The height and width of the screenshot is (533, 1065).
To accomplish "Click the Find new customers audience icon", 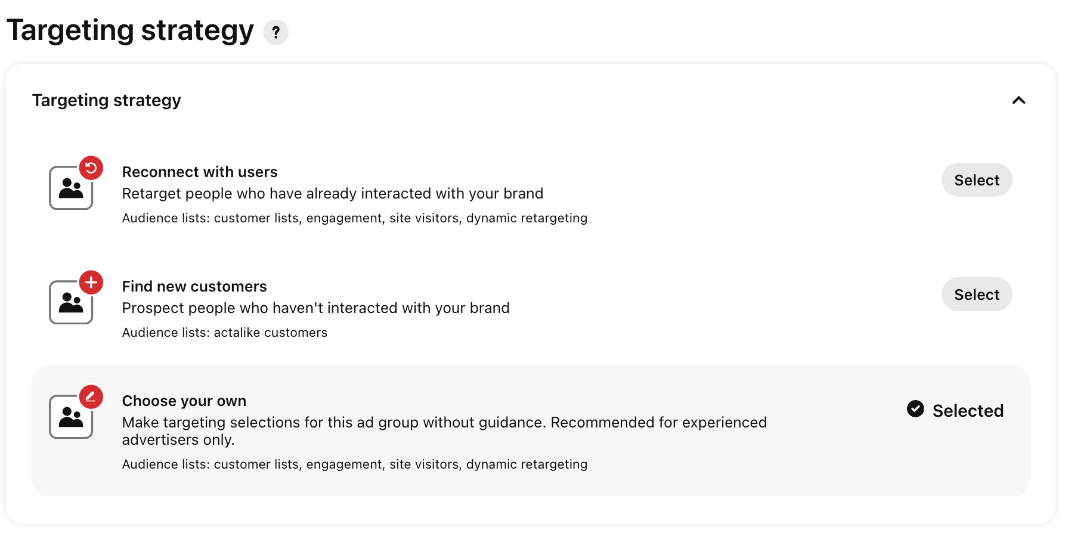I will click(71, 302).
